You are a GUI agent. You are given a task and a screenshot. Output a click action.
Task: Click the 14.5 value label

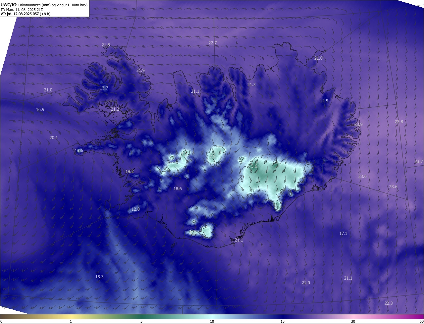pyautogui.click(x=324, y=101)
